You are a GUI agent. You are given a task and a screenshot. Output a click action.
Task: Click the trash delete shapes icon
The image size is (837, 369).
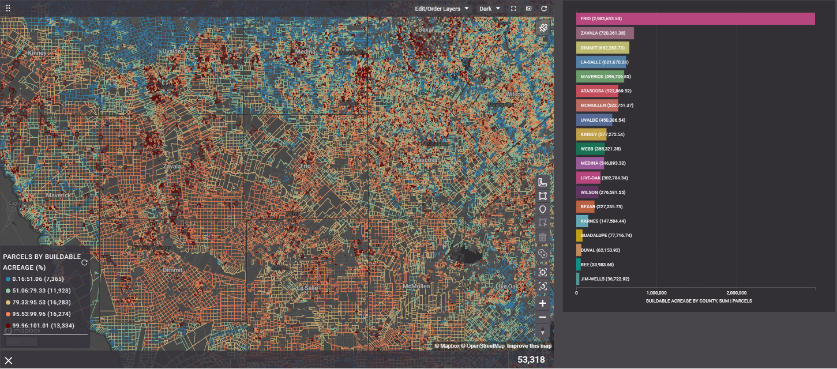[x=542, y=238]
